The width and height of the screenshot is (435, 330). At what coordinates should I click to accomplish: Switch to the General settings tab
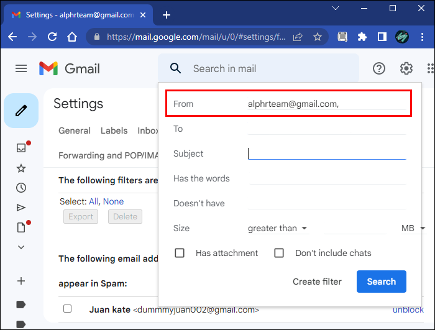75,131
